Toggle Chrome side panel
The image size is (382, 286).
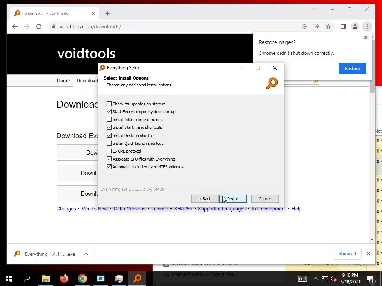[343, 26]
